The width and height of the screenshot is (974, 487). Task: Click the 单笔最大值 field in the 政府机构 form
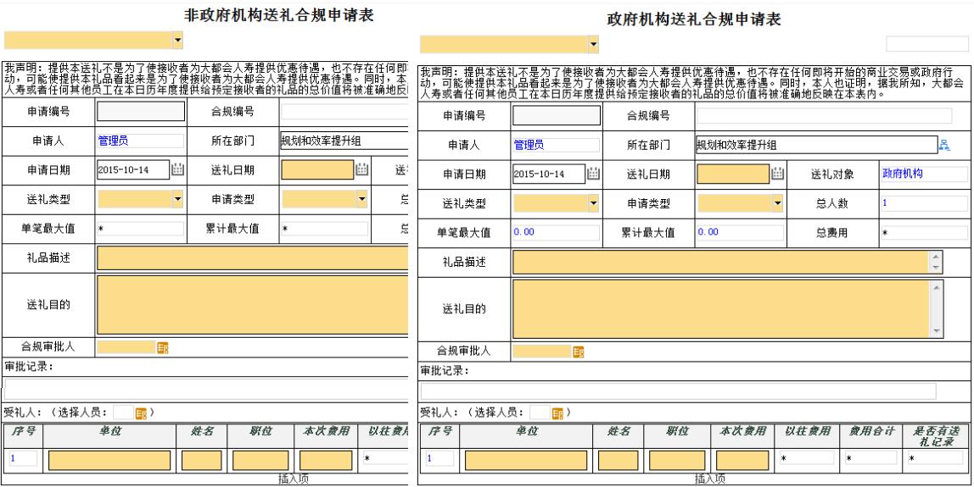point(557,233)
